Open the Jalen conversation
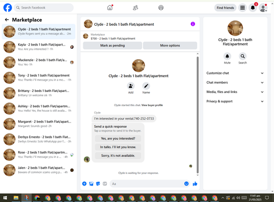Image resolution: width=274 pixels, height=202 pixels. [38, 170]
